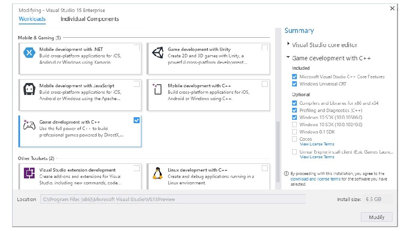The width and height of the screenshot is (410, 231).
Task: Click the Mobile development with JavaScript icon
Action: (29, 90)
